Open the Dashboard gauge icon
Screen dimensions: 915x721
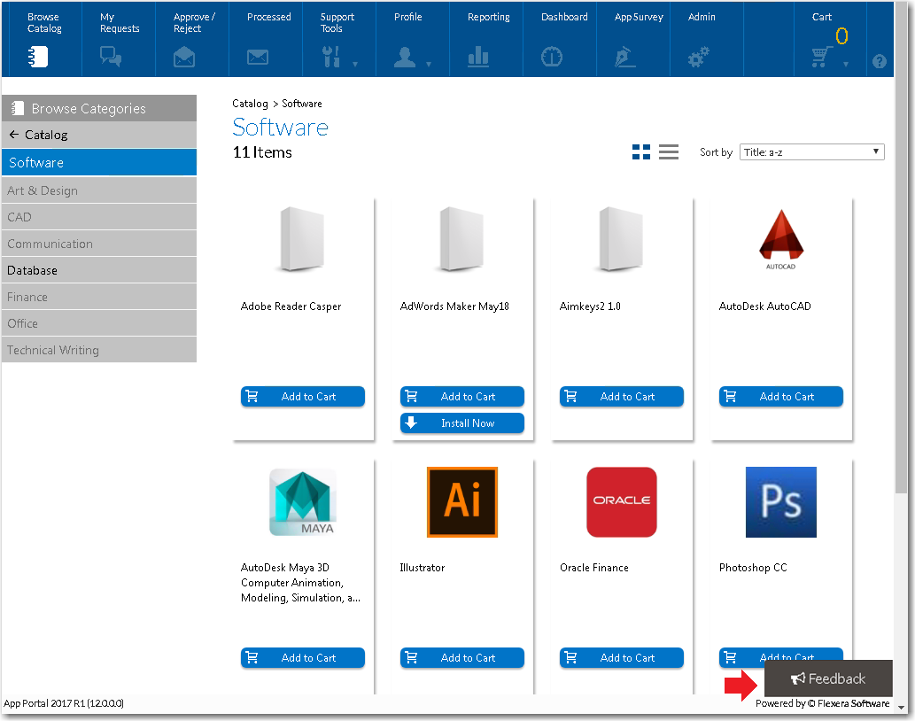552,58
